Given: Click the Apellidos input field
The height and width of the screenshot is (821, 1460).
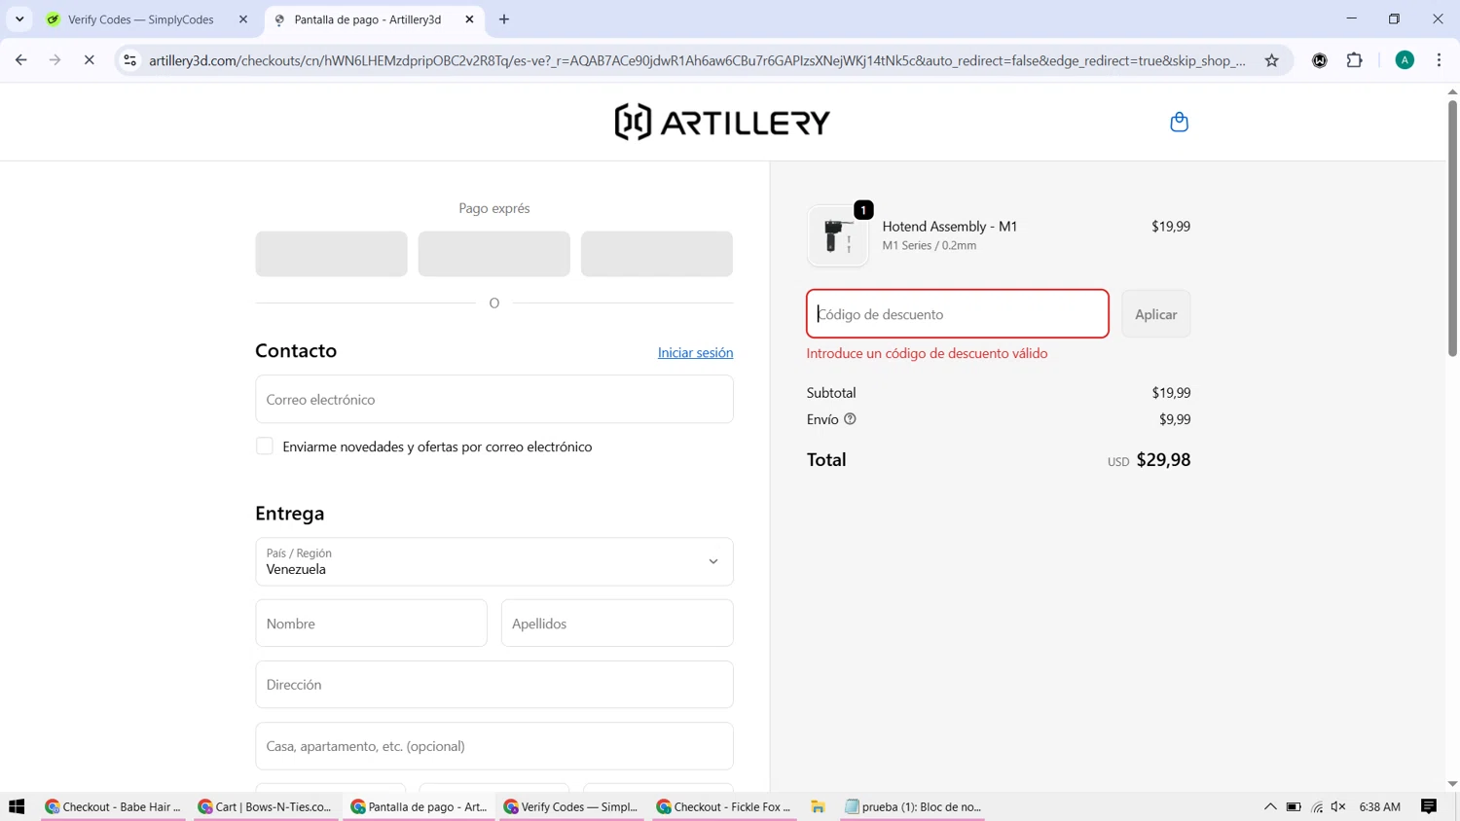Looking at the screenshot, I should [617, 624].
